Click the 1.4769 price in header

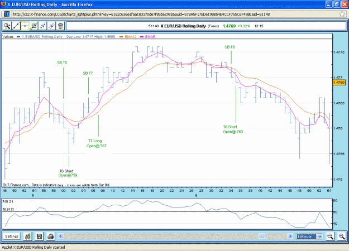pyautogui.click(x=230, y=26)
